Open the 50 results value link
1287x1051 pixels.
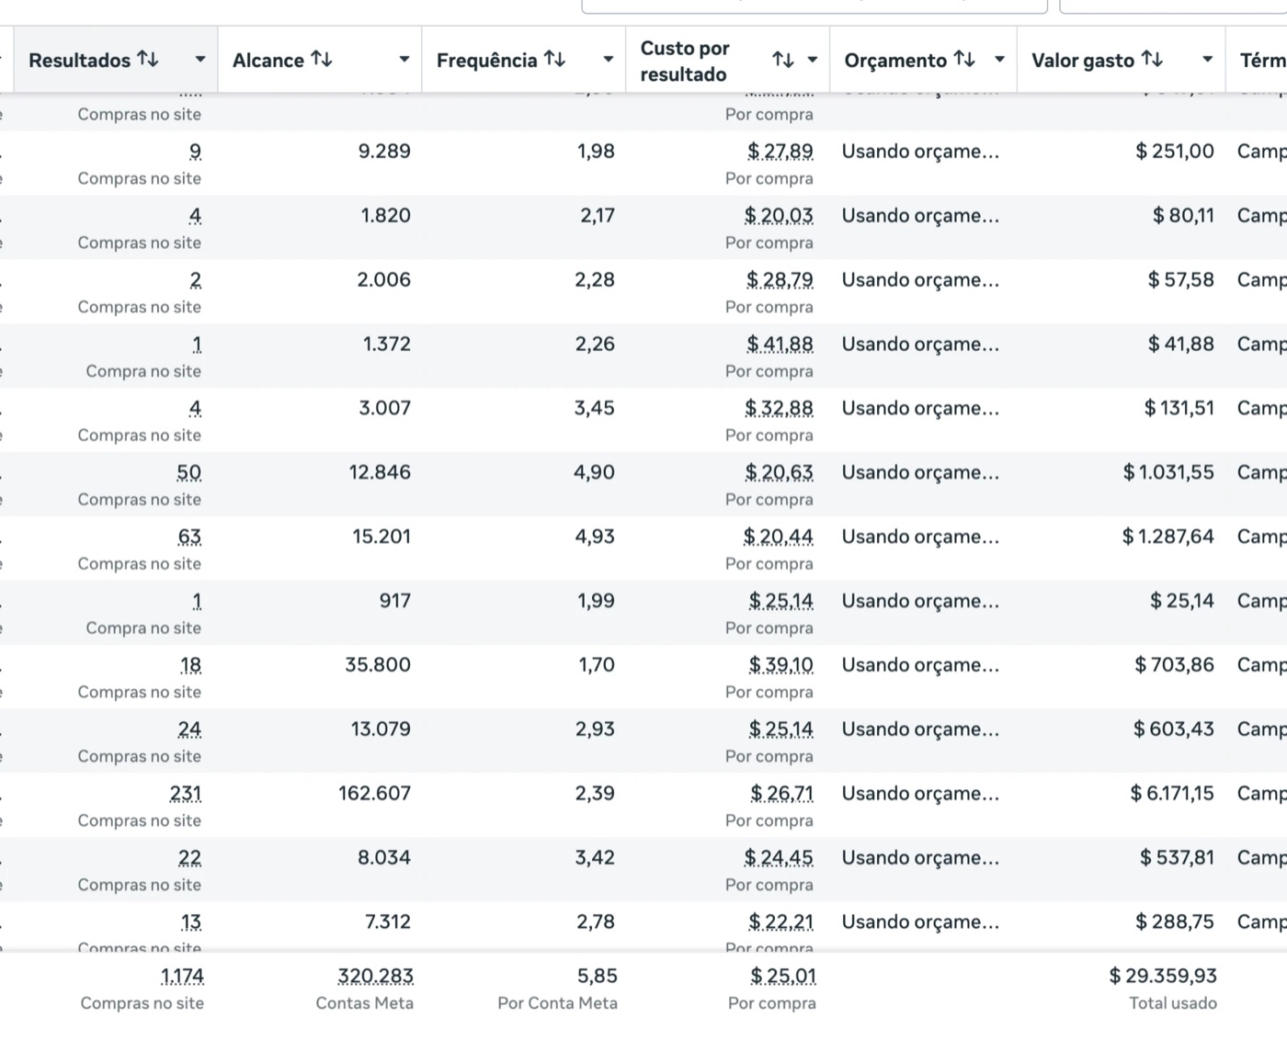[189, 472]
